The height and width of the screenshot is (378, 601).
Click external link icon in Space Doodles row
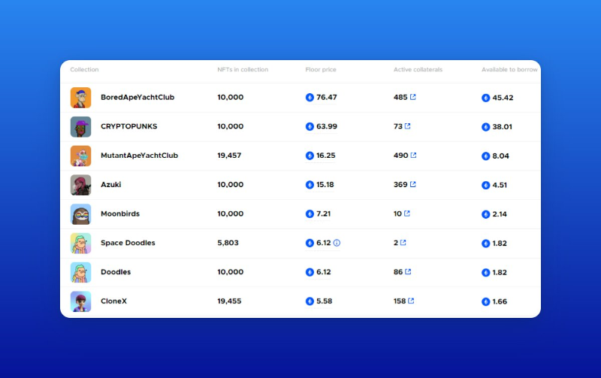[x=403, y=243]
